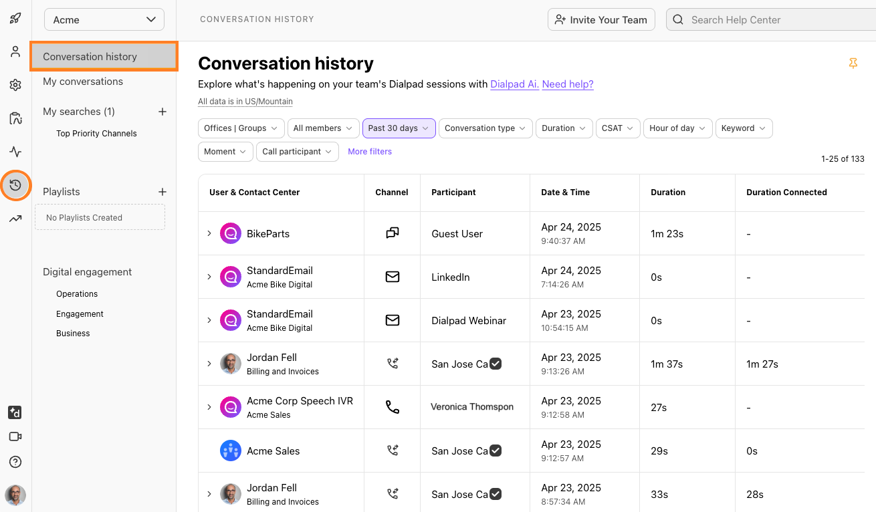Add a new saved search with plus
Screen dimensions: 876x512
[162, 112]
